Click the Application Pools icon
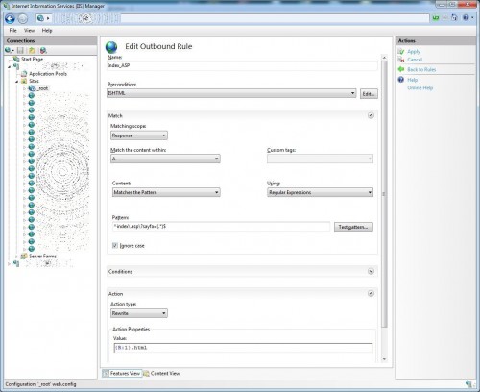The height and width of the screenshot is (392, 480). (x=24, y=74)
